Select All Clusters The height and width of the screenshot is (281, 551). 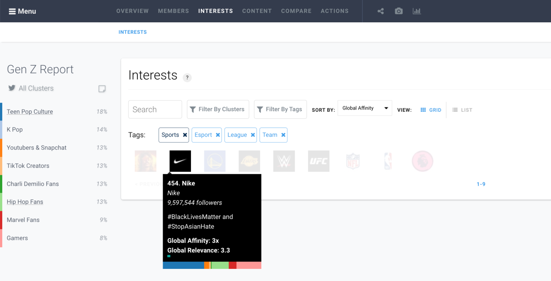click(36, 88)
